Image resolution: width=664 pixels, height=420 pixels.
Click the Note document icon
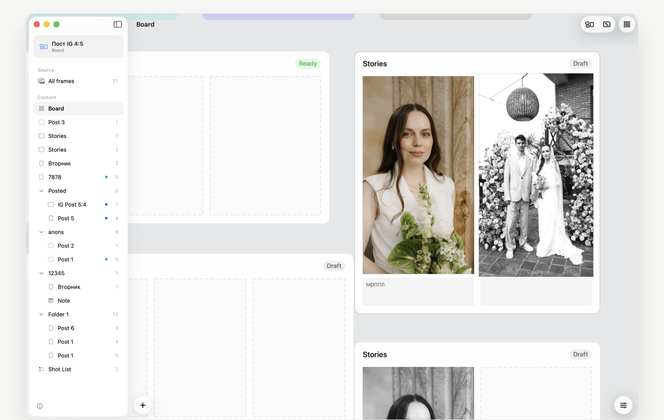[x=51, y=301]
